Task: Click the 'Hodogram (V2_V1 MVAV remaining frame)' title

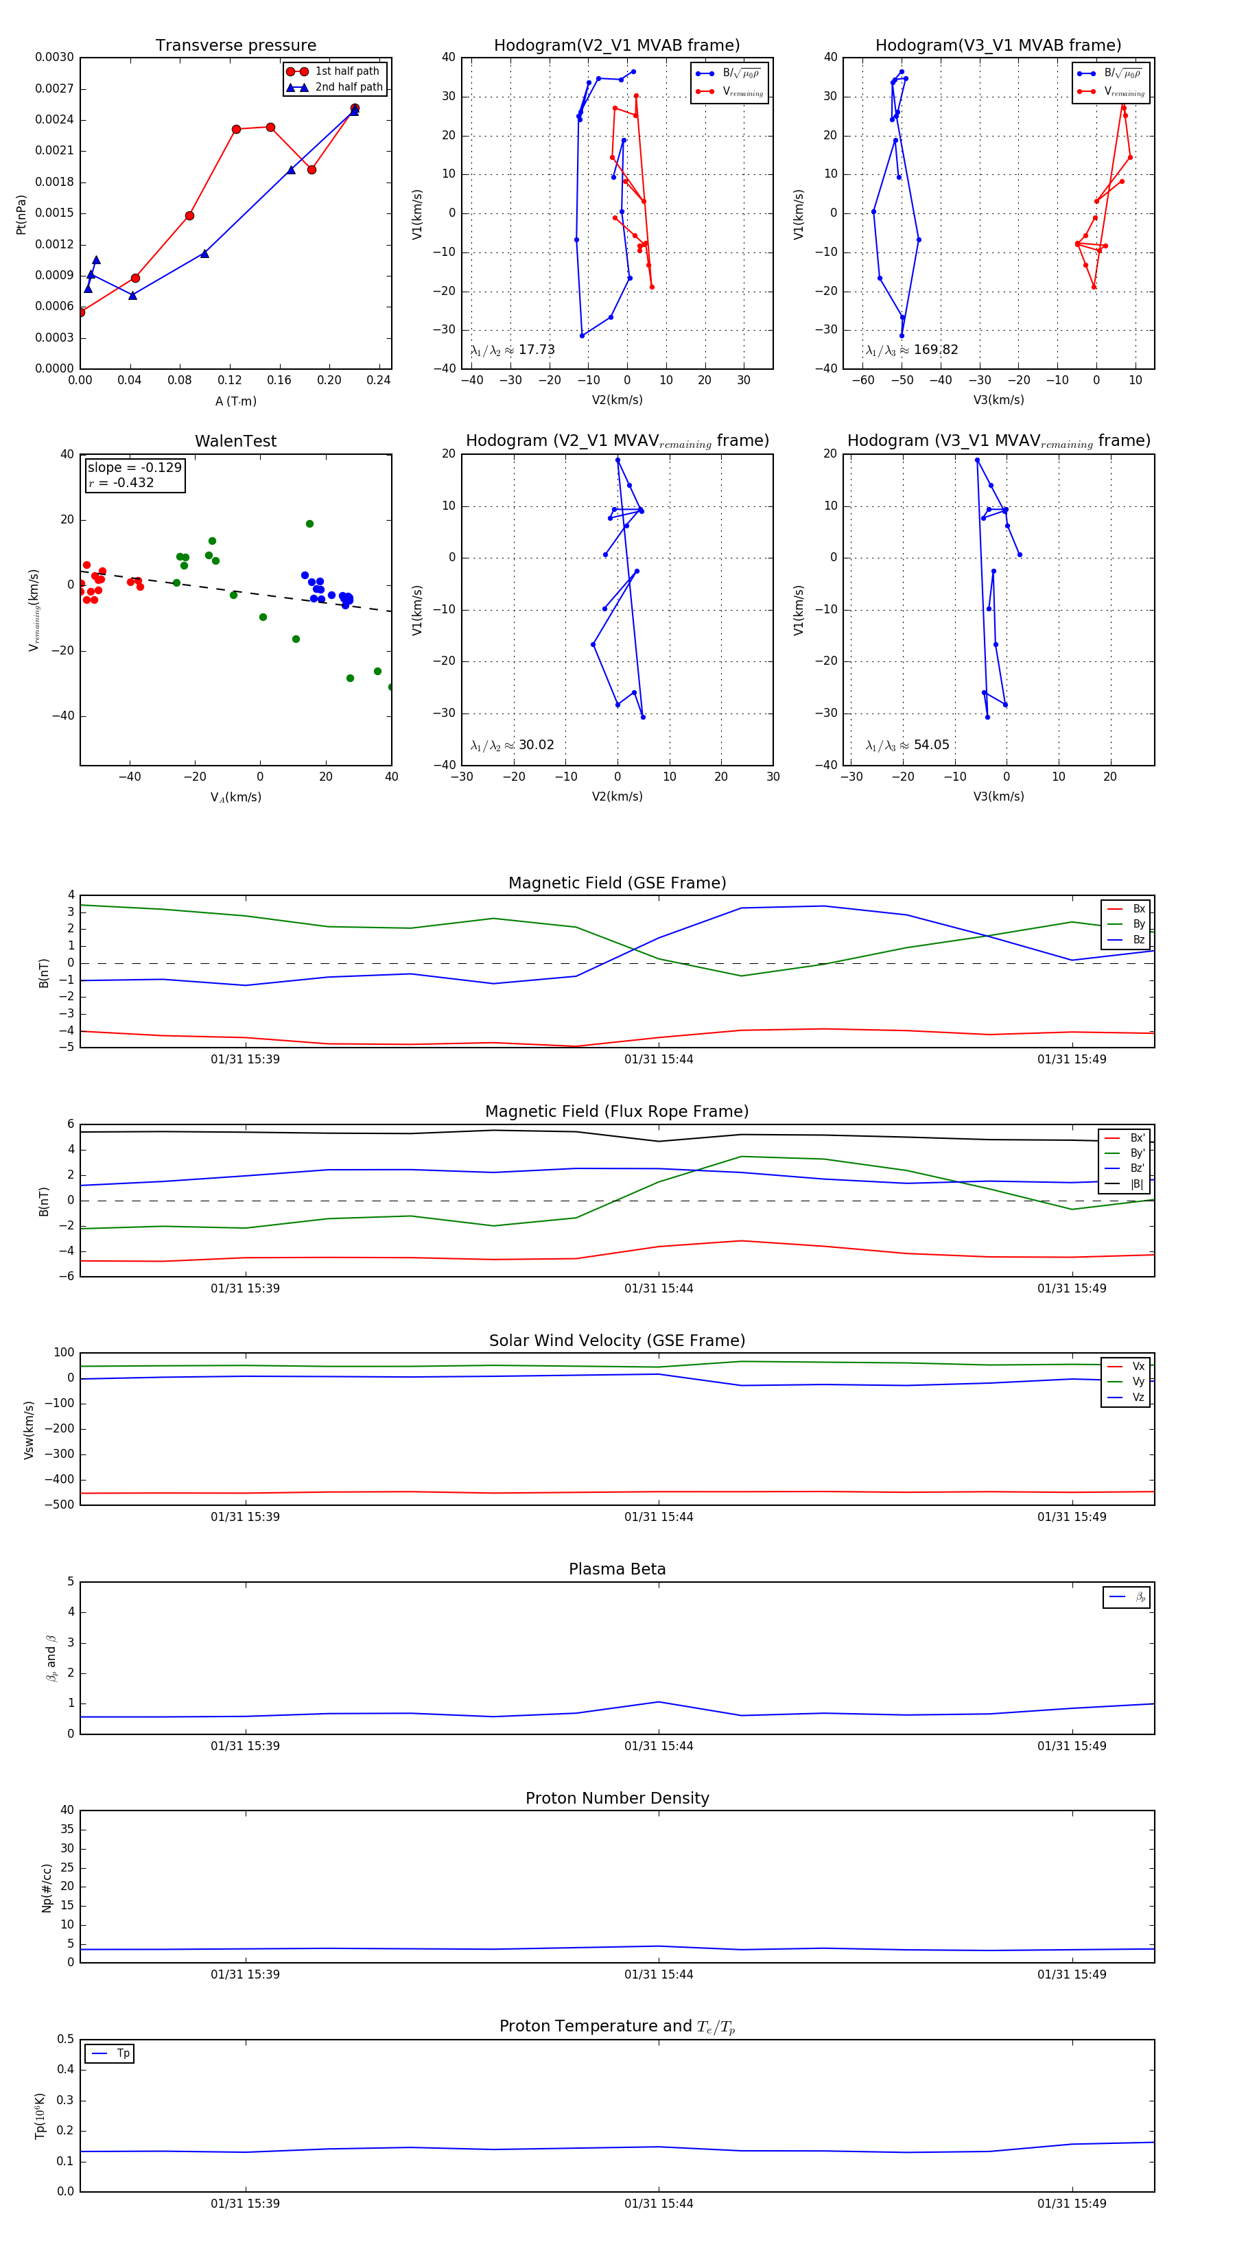Action: point(617,441)
